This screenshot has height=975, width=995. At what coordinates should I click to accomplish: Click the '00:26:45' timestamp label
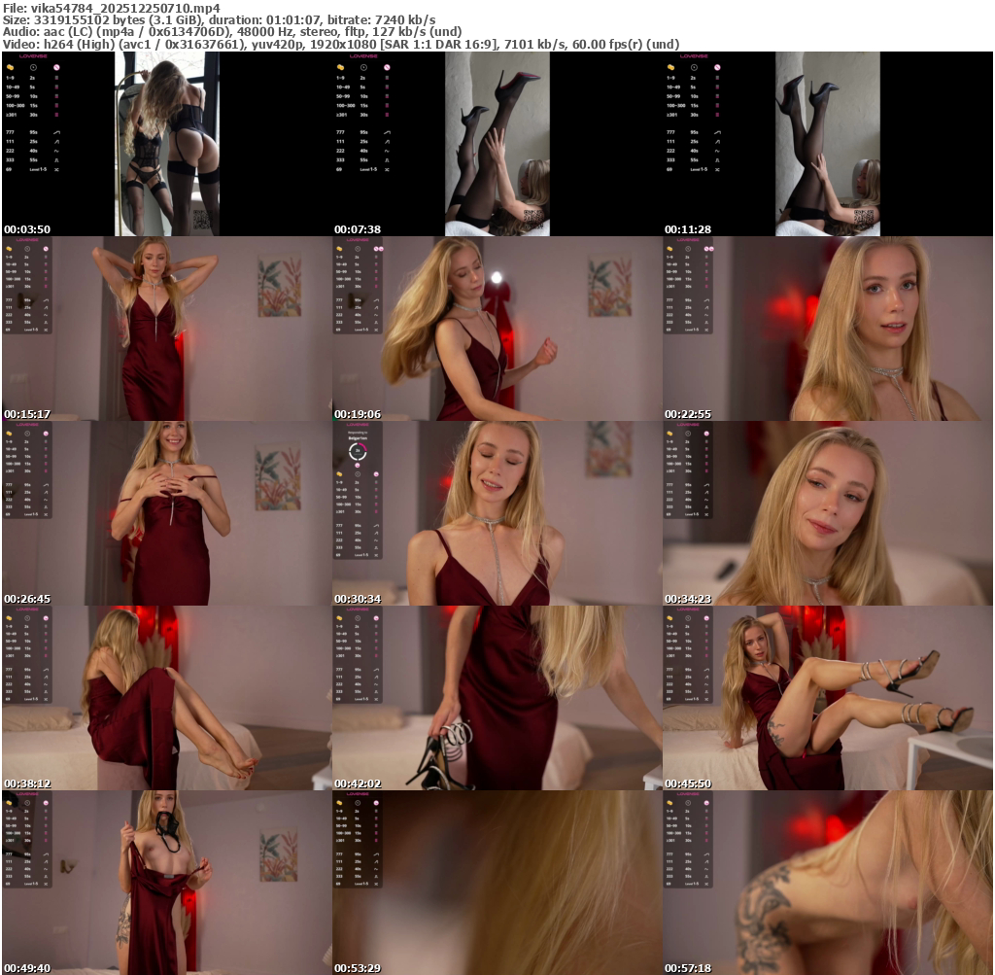point(26,599)
